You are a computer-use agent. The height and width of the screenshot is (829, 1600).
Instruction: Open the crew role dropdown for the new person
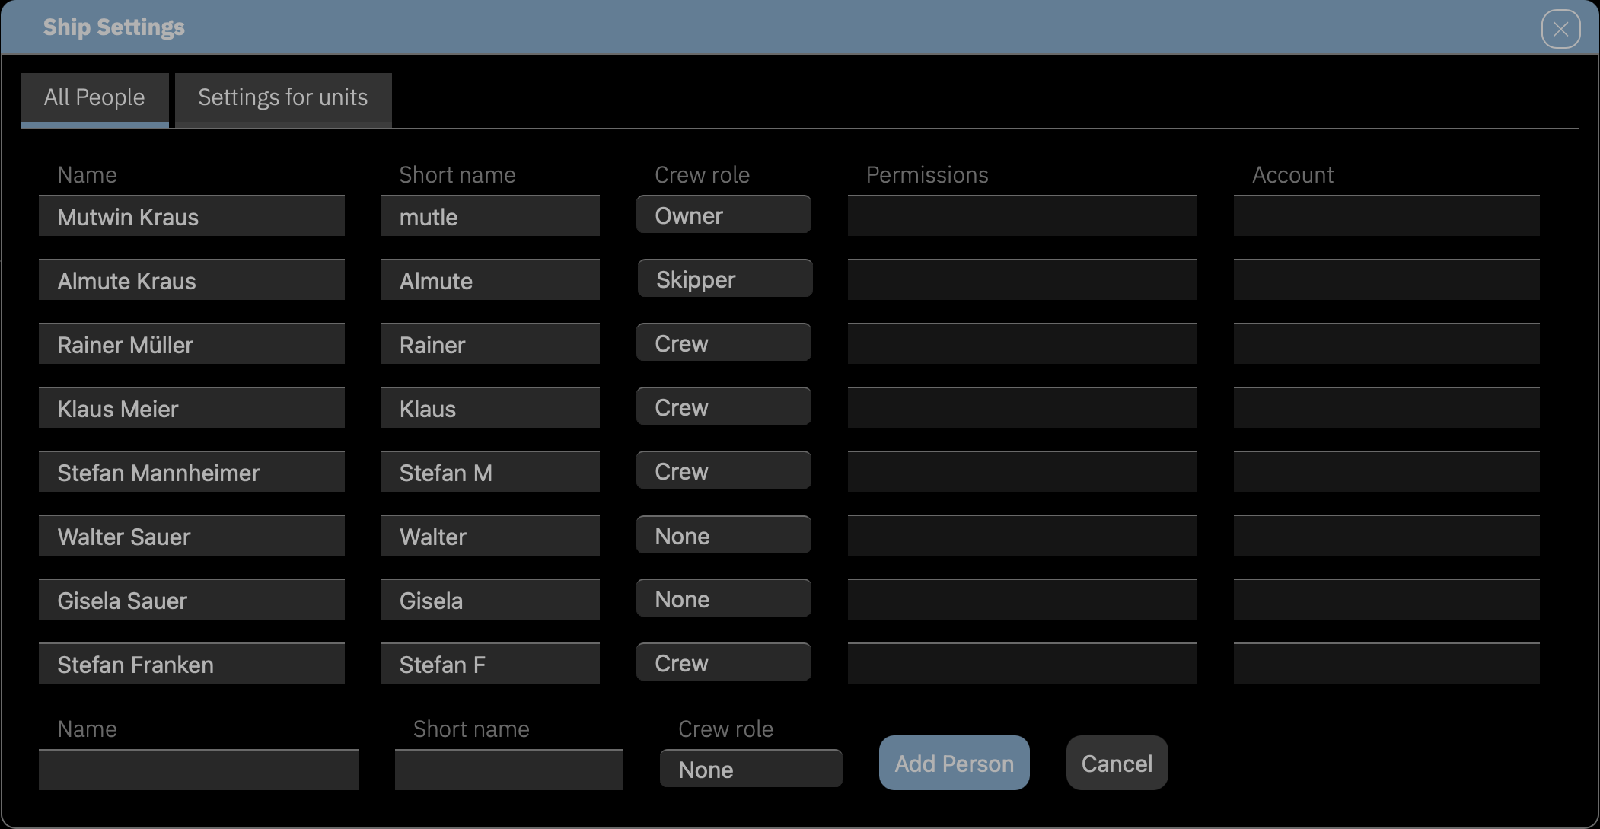point(750,769)
